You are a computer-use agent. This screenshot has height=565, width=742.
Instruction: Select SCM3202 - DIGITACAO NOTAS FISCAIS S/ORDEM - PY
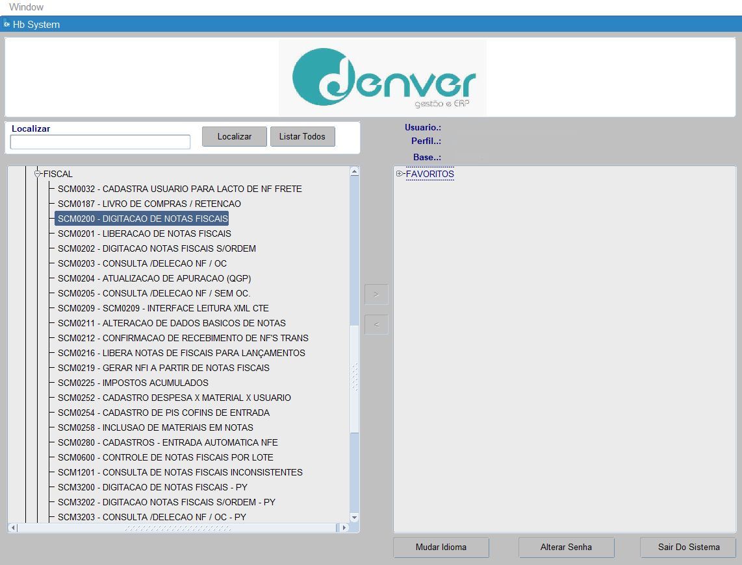coord(166,502)
